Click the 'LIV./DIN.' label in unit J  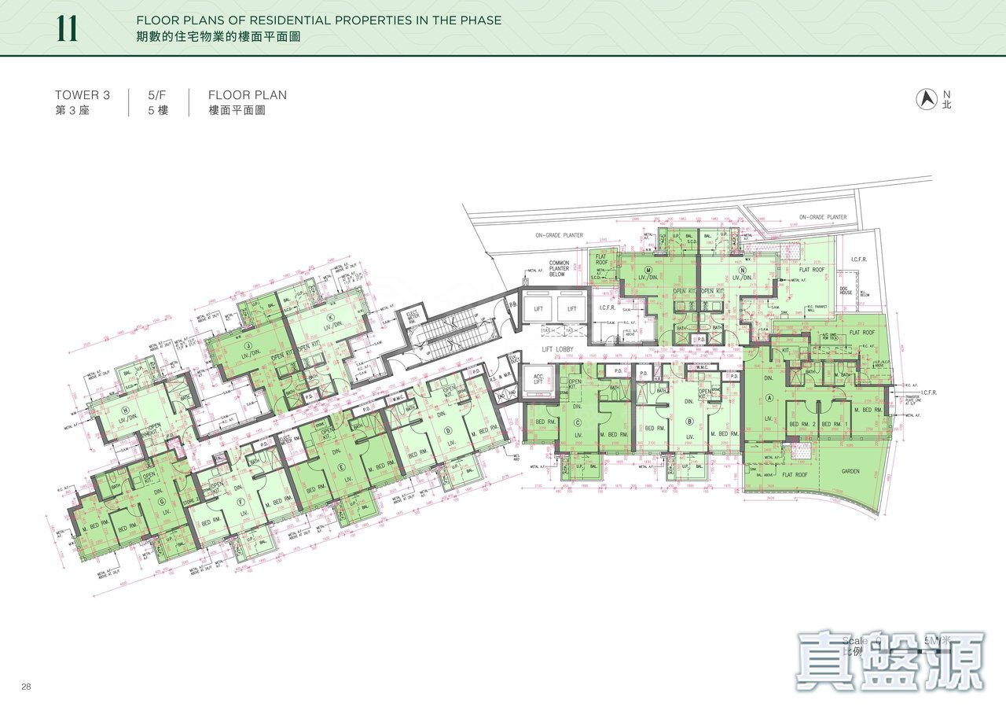pyautogui.click(x=251, y=355)
